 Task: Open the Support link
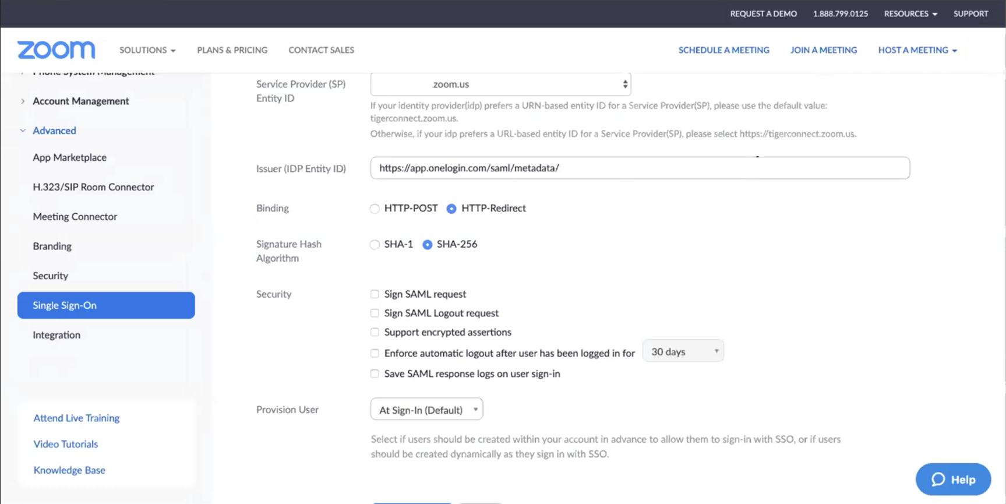tap(970, 13)
